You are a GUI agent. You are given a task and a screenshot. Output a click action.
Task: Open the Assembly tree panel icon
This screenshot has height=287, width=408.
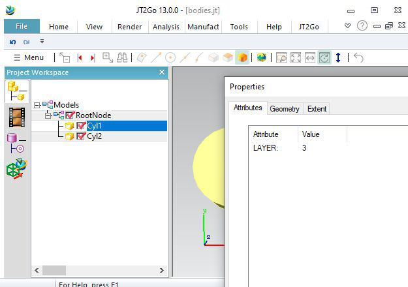[17, 91]
